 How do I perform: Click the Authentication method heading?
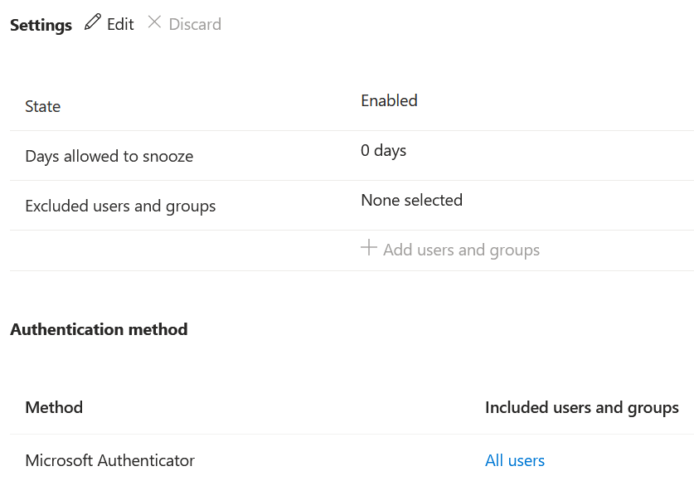pos(99,329)
